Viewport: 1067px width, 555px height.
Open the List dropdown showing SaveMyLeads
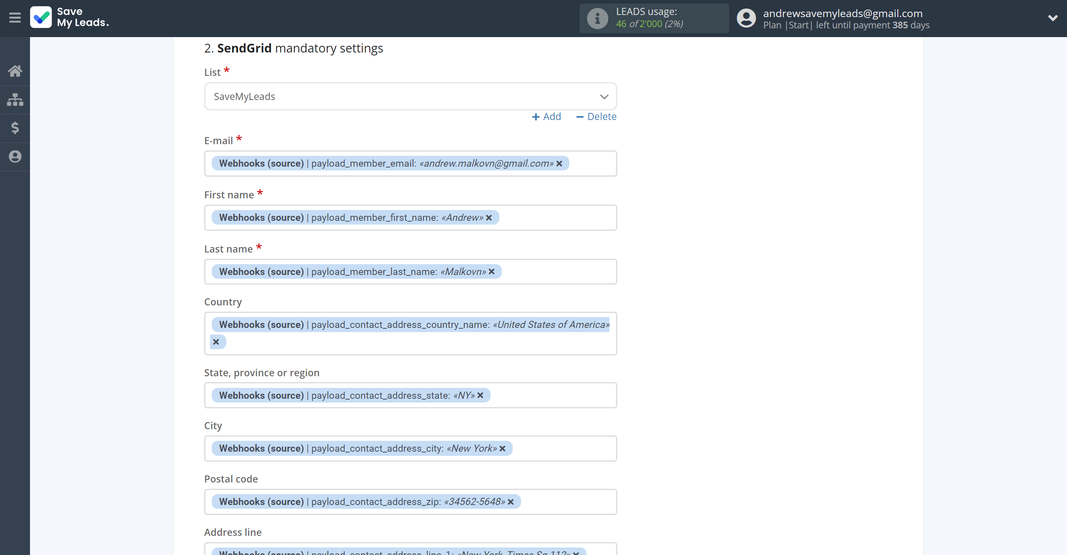pyautogui.click(x=411, y=97)
